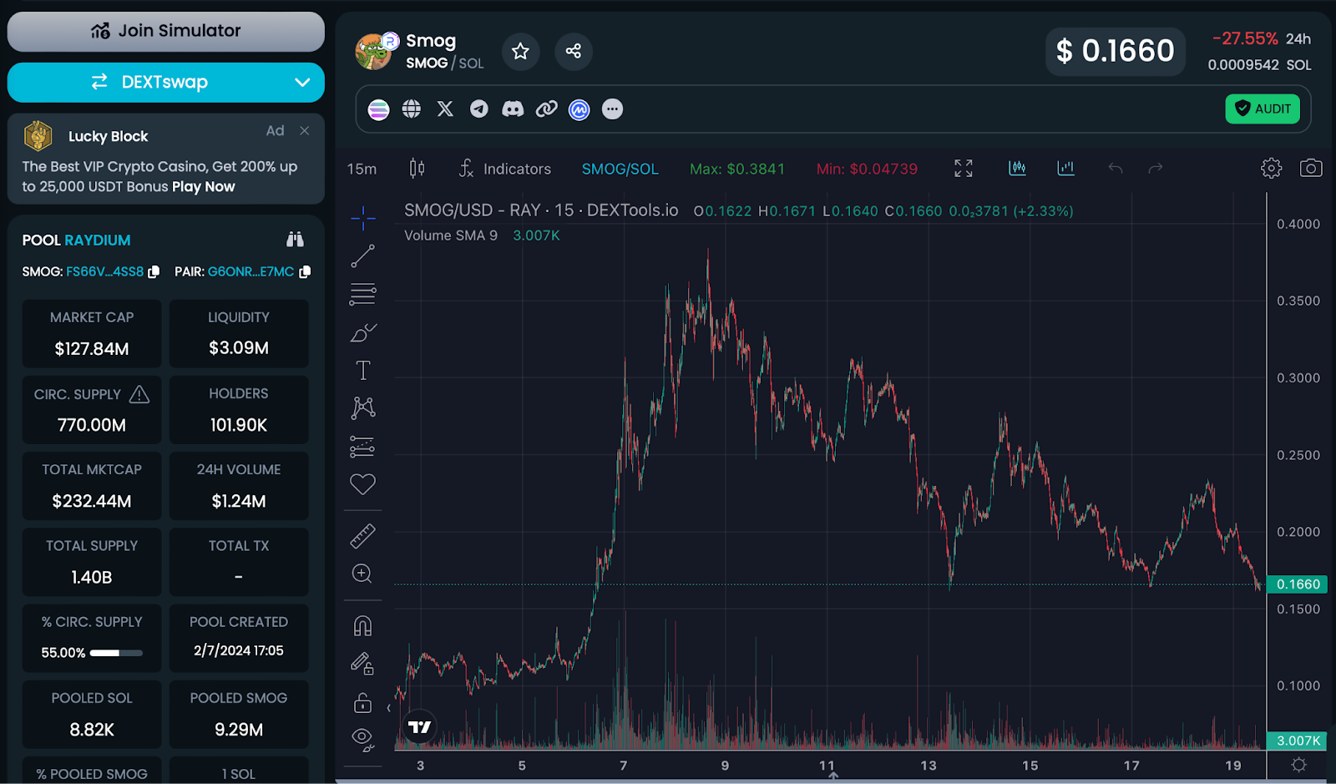Select the brush drawing tool

(362, 332)
